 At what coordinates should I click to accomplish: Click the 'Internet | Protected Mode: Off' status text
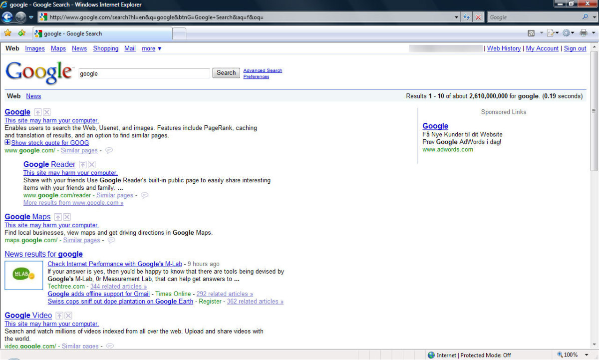pos(474,355)
